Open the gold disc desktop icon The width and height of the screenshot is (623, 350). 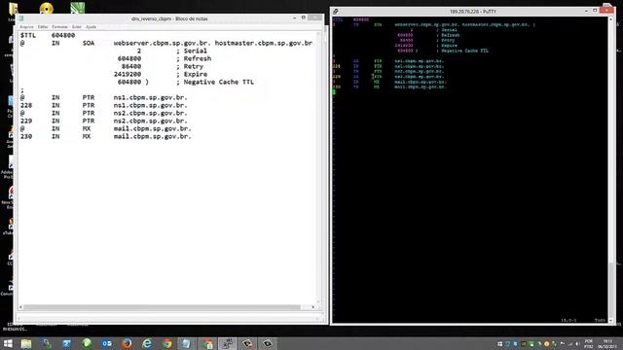pos(47,8)
